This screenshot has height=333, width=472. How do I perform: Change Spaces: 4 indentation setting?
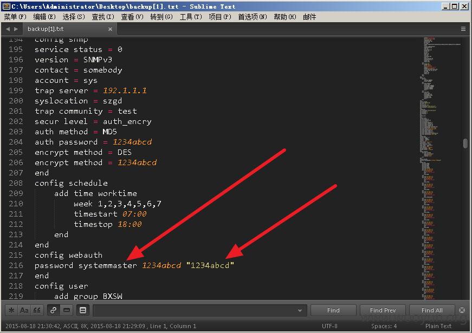pos(384,326)
